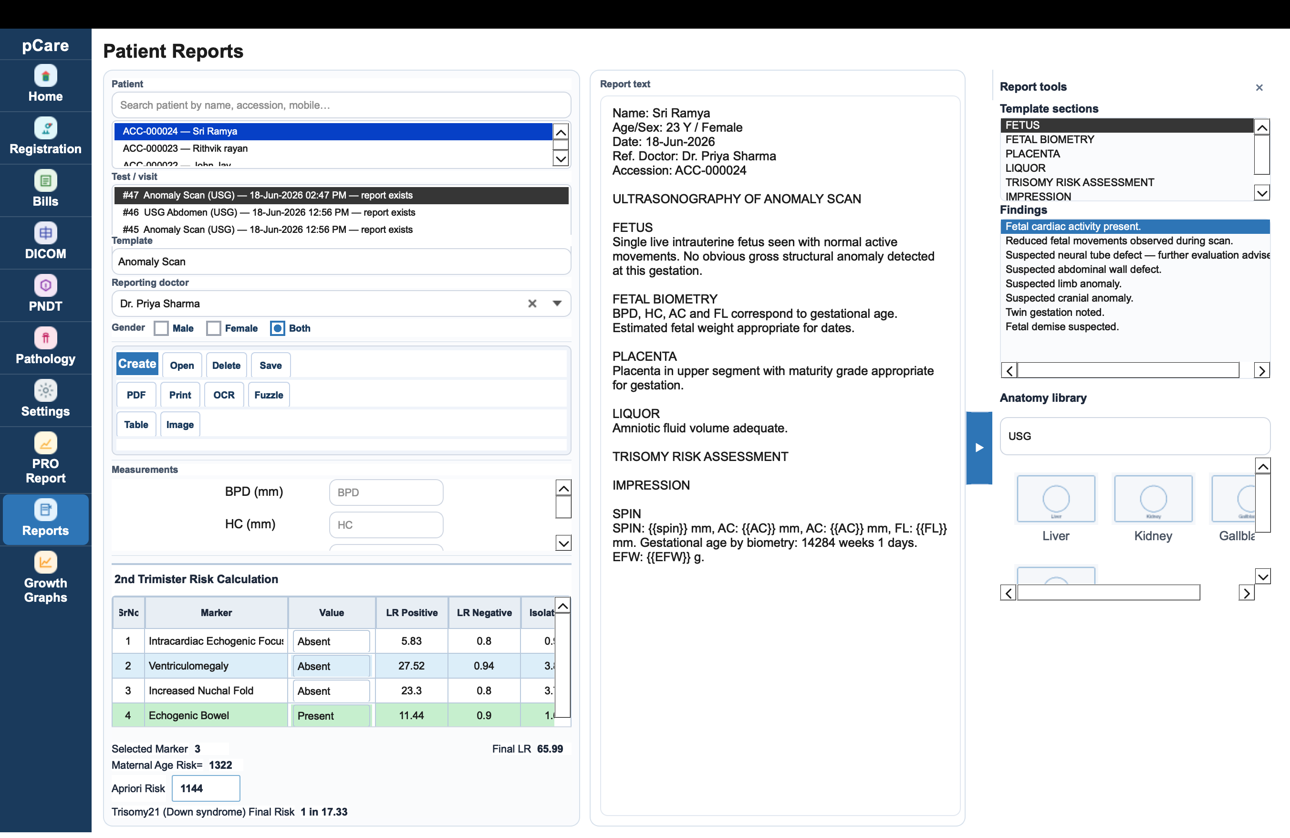
Task: Select the Kidney anatomy thumbnail
Action: point(1153,508)
